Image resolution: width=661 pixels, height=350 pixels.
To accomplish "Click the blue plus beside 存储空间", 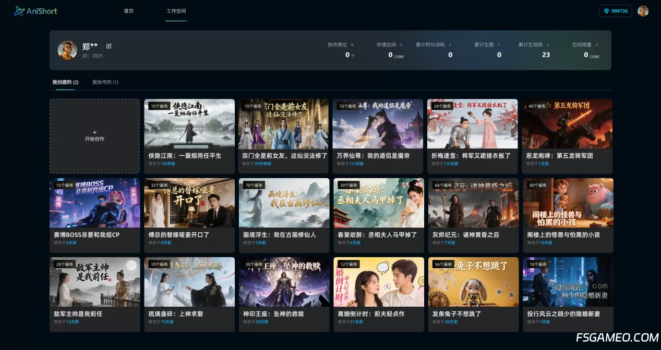I will [401, 45].
